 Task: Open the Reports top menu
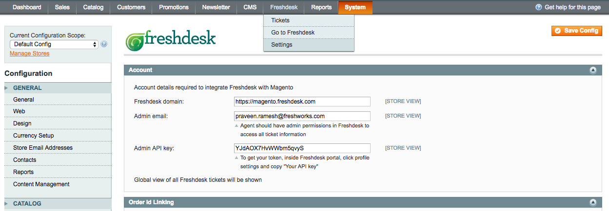[x=321, y=7]
